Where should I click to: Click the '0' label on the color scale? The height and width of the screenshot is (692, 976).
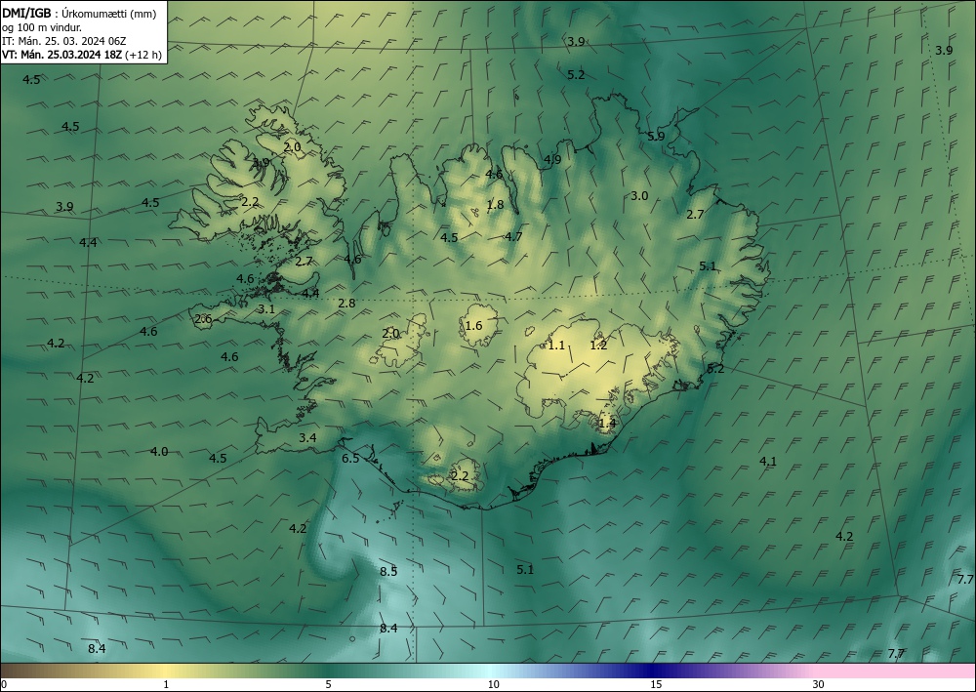(4, 684)
